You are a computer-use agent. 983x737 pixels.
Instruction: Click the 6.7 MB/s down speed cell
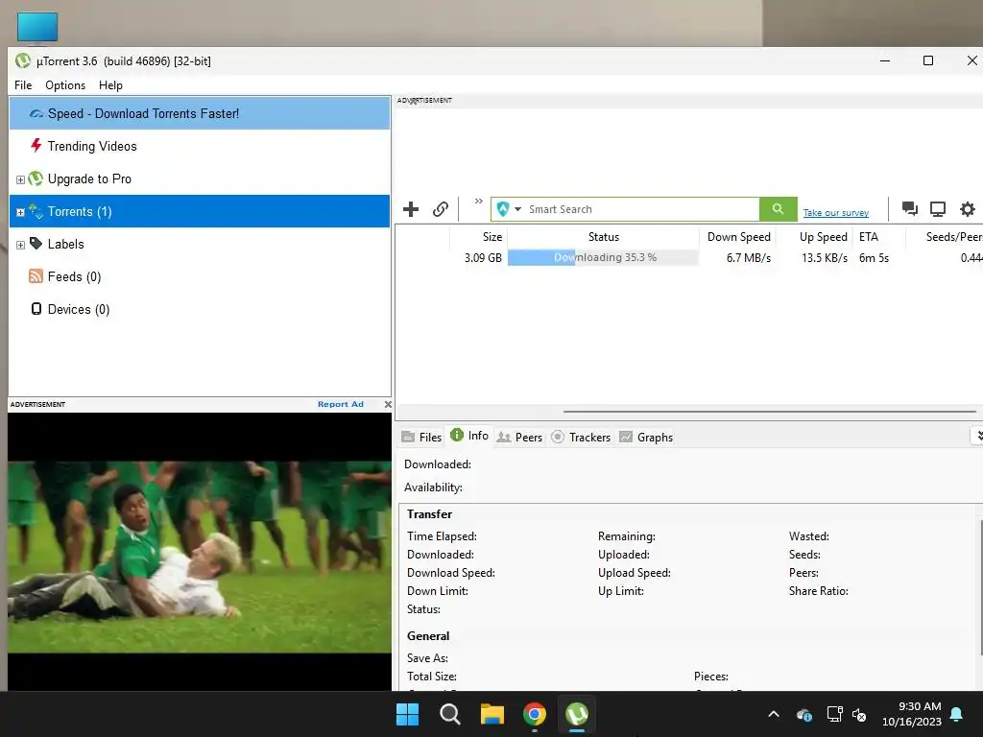click(x=749, y=257)
